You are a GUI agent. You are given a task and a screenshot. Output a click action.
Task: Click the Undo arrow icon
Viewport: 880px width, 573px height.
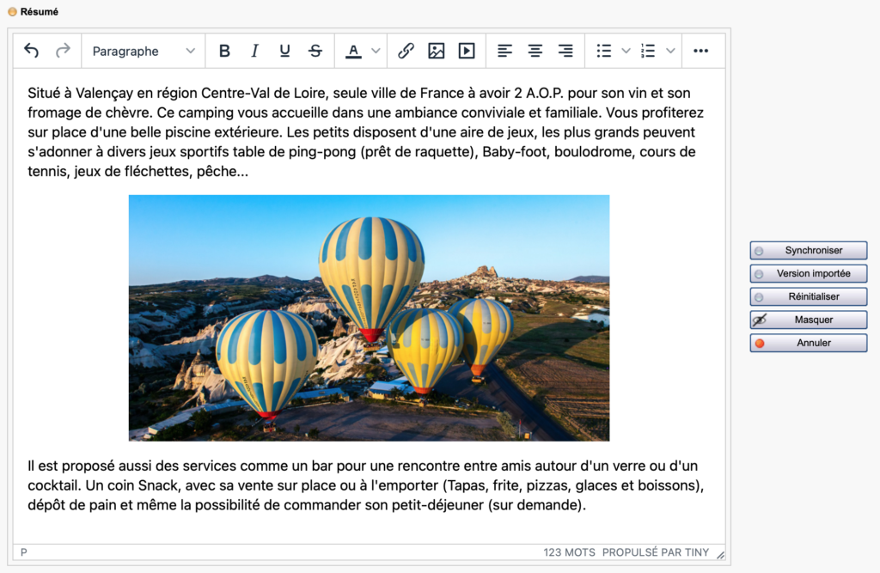coord(32,51)
